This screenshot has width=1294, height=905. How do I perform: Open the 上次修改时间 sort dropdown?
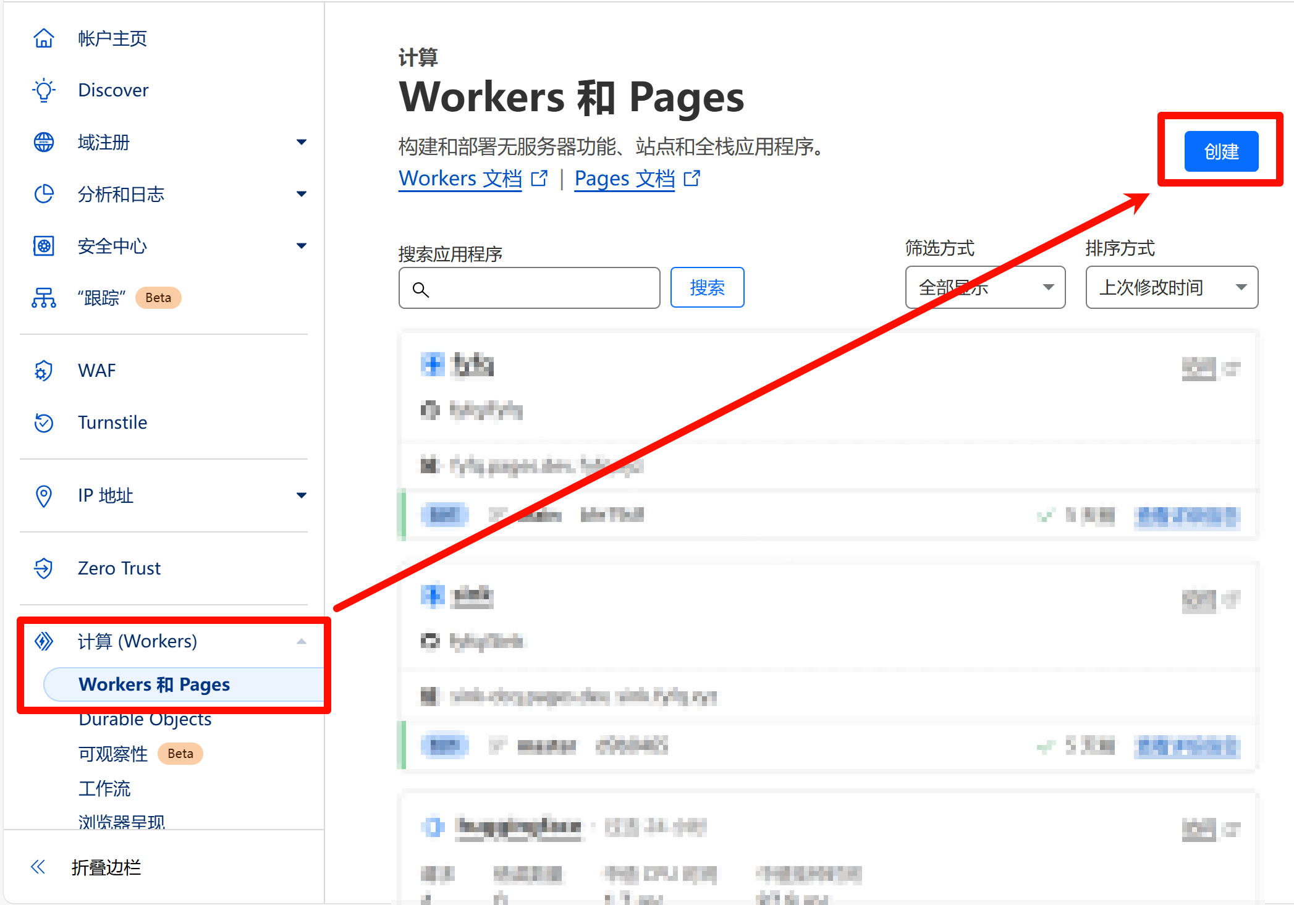1172,287
